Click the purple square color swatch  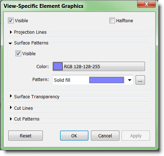click(58, 66)
